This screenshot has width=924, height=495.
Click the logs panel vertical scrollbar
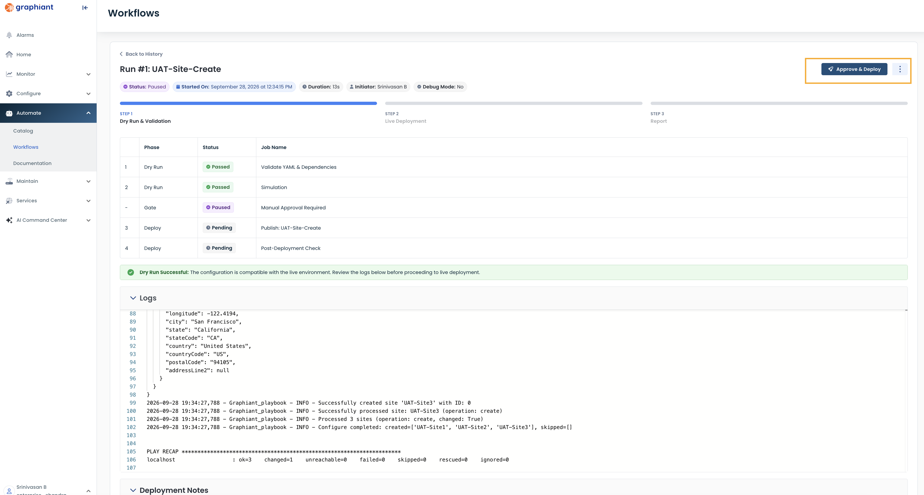coord(906,391)
